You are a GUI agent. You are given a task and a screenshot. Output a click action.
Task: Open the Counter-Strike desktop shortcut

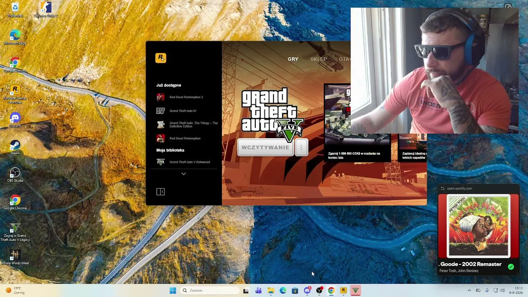45,10
